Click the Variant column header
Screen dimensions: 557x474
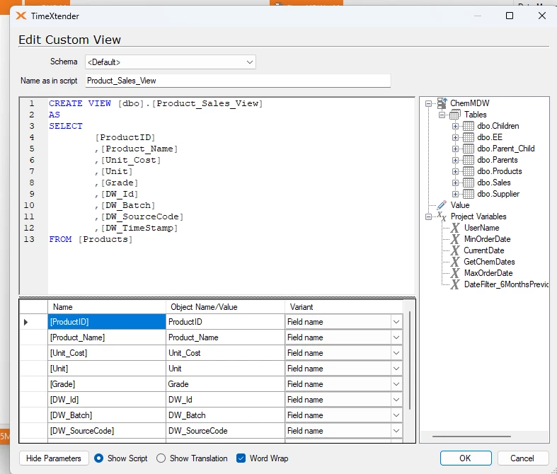coord(344,307)
